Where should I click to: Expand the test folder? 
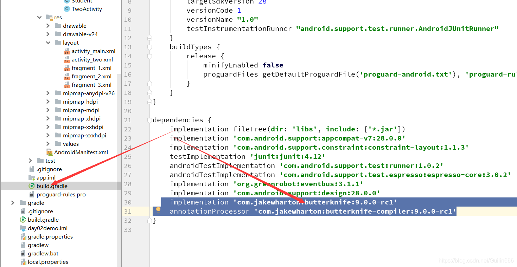31,161
